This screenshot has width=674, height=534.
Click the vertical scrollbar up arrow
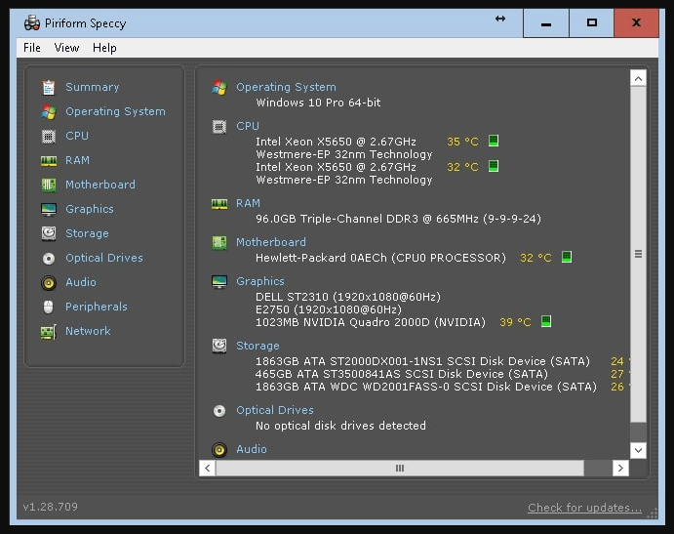coord(638,79)
